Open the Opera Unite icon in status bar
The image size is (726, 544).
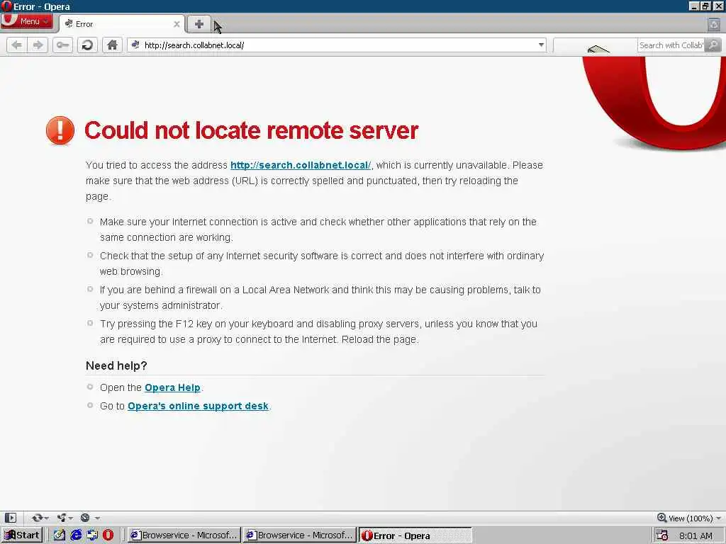(x=61, y=518)
